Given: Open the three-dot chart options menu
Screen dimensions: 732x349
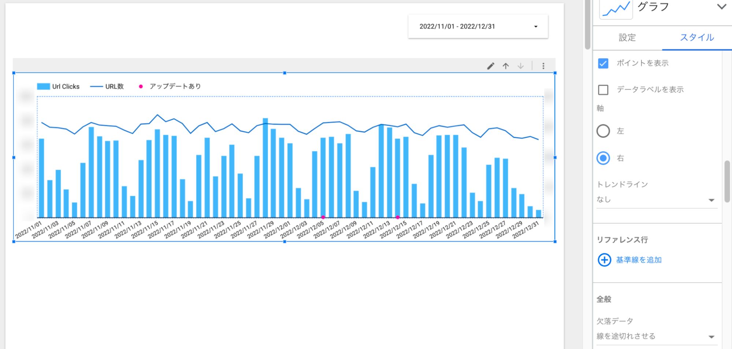Looking at the screenshot, I should [543, 66].
